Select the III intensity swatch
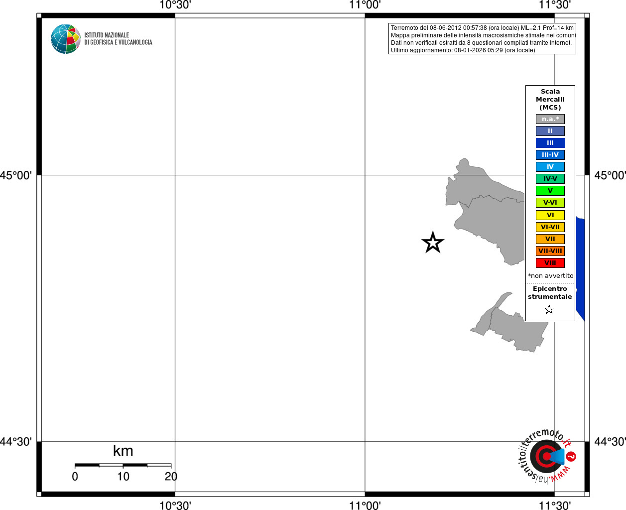Viewport: 626px width, 510px height. (550, 143)
